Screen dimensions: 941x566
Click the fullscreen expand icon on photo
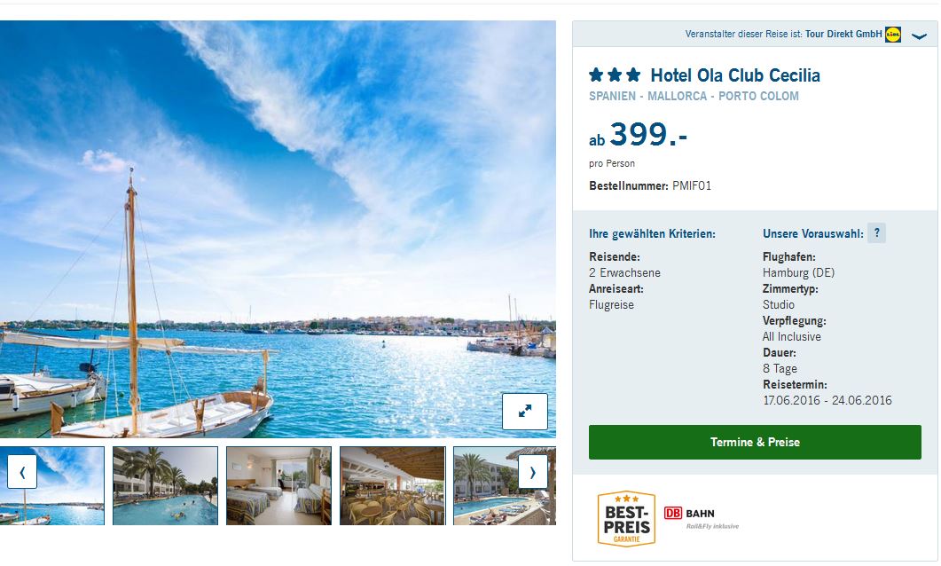(524, 411)
